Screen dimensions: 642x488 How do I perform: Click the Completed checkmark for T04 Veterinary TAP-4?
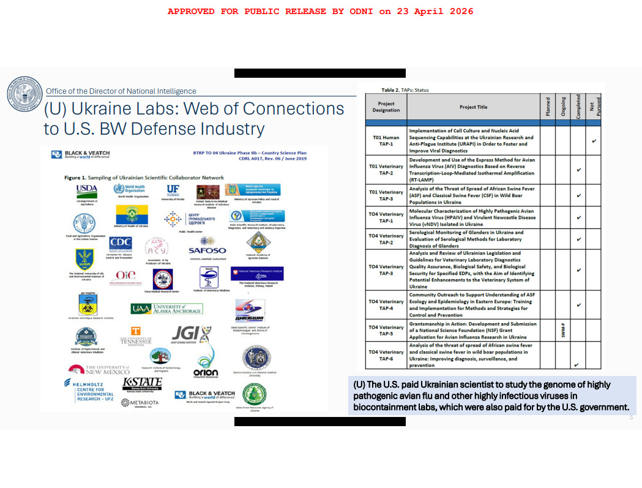tap(578, 306)
